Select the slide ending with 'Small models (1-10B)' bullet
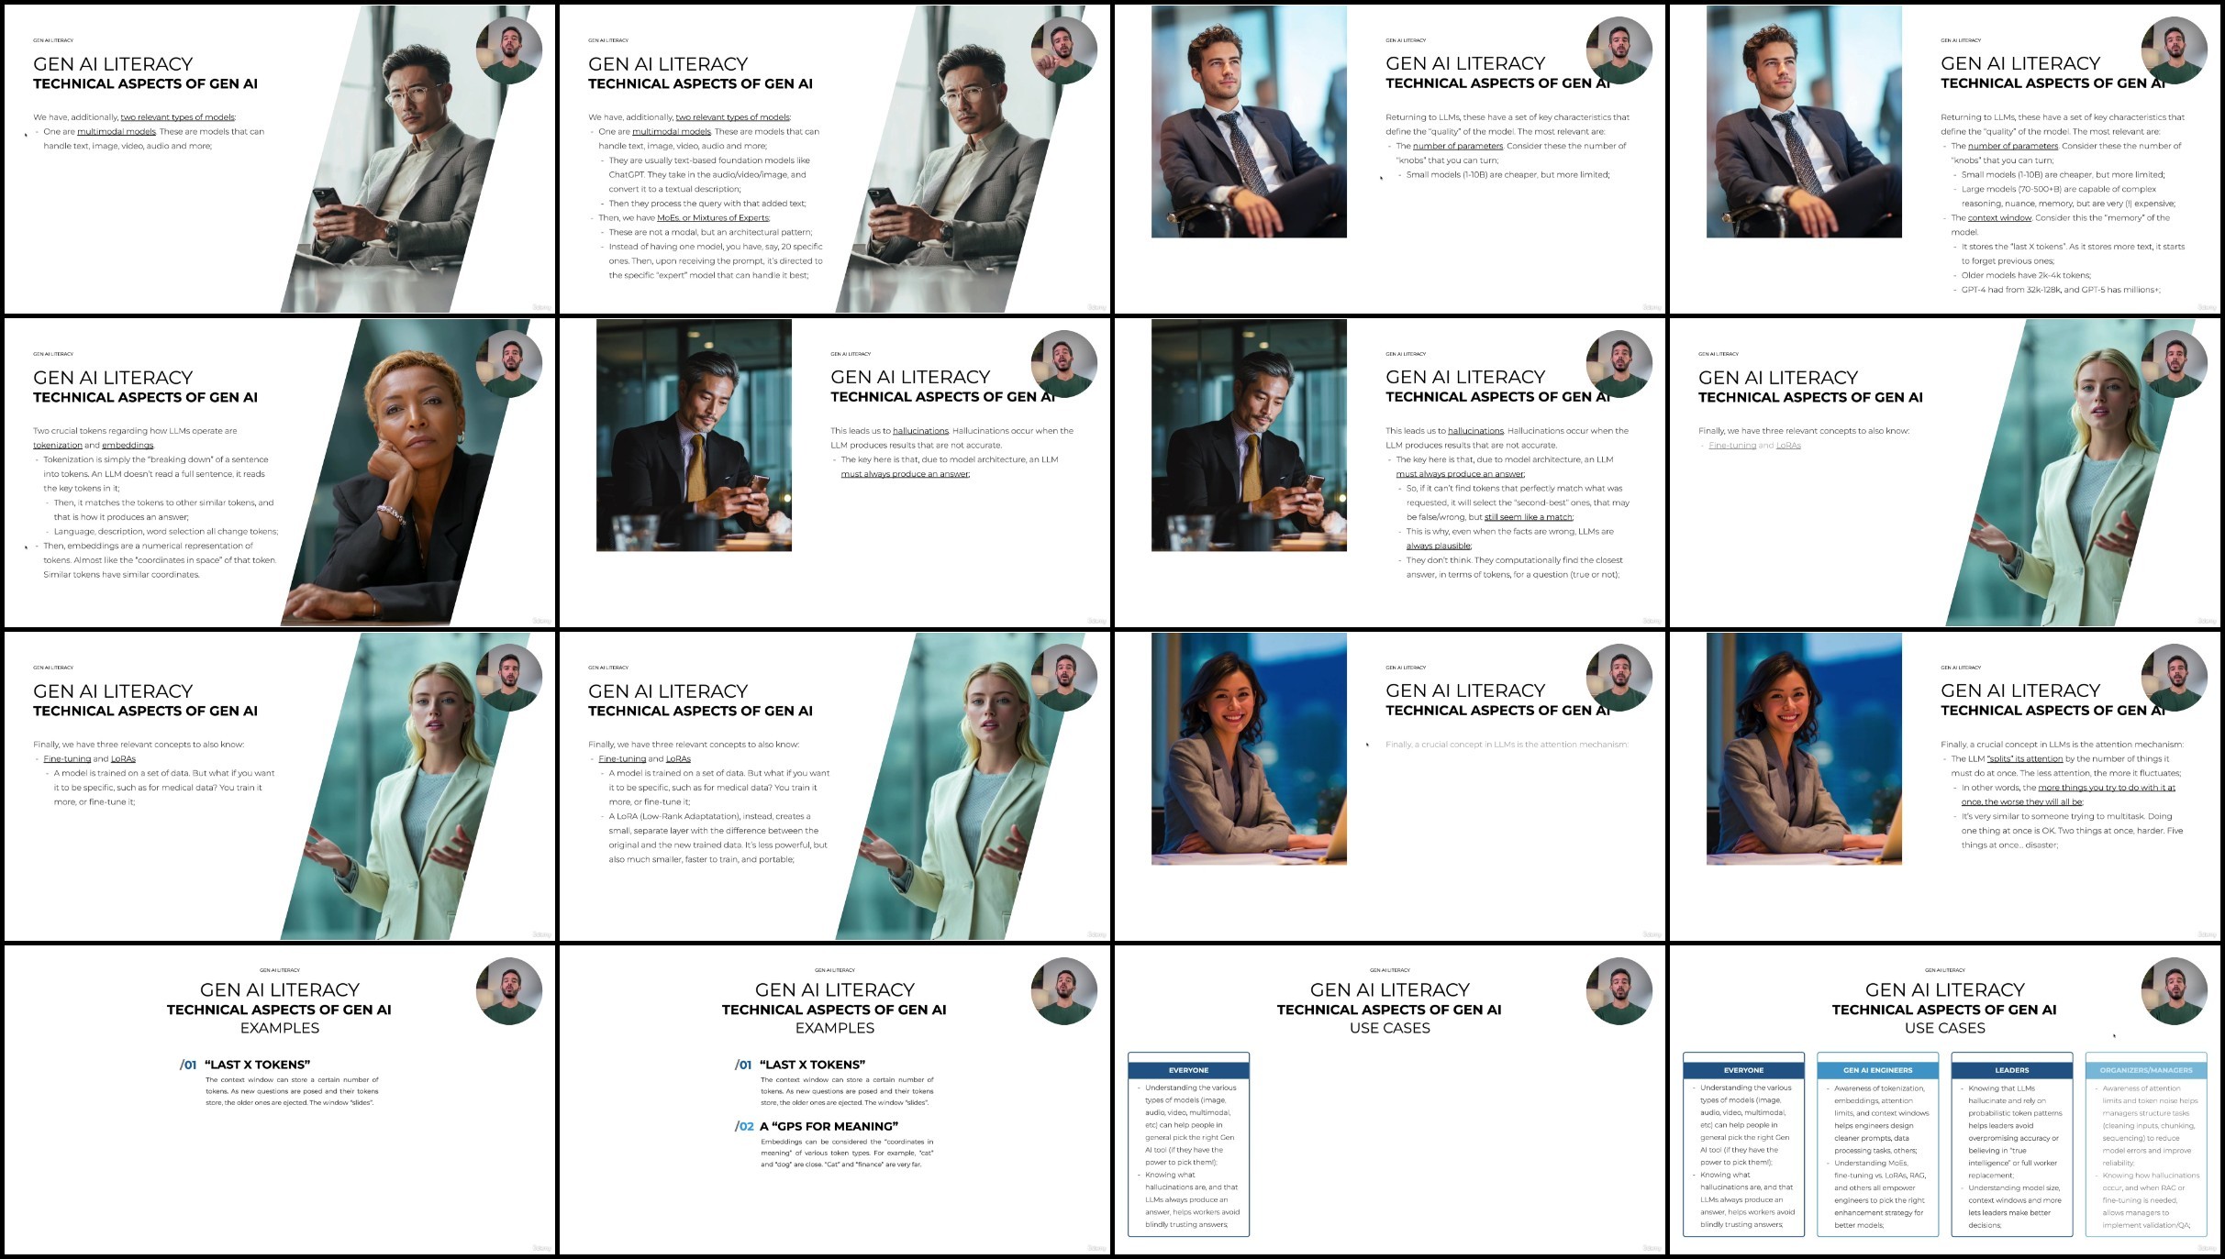Screen dimensions: 2225x1259 click(1389, 159)
